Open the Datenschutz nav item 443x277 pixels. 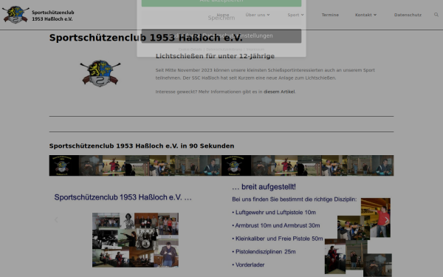click(408, 15)
